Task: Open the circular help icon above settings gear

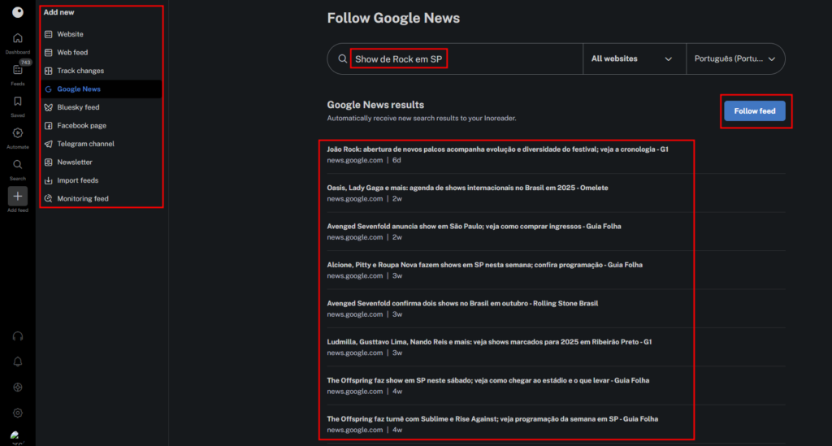Action: (18, 388)
